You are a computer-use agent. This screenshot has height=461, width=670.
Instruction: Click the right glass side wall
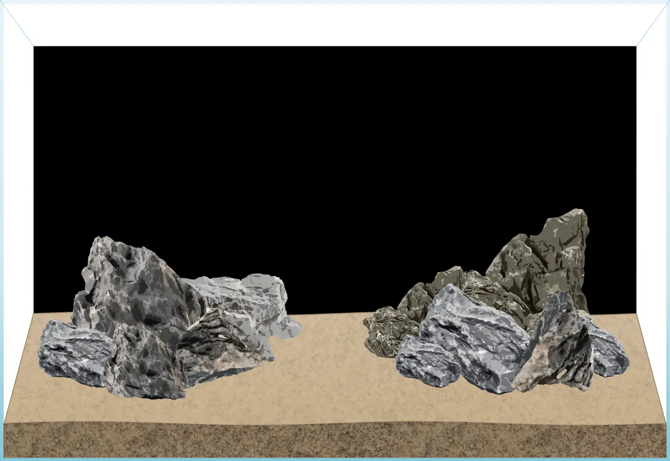click(652, 232)
